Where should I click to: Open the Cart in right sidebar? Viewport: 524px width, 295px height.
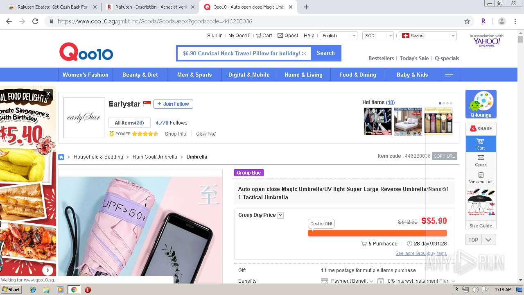point(481,144)
